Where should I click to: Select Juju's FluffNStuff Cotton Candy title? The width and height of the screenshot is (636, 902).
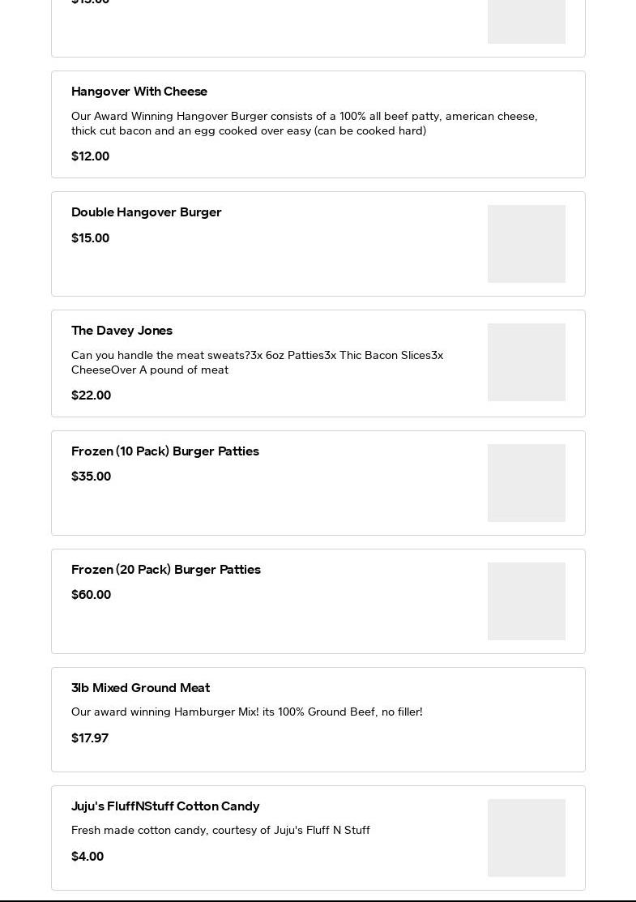[165, 806]
